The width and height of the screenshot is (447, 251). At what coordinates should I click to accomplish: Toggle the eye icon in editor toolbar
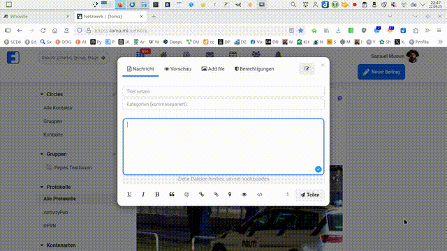[x=244, y=195]
